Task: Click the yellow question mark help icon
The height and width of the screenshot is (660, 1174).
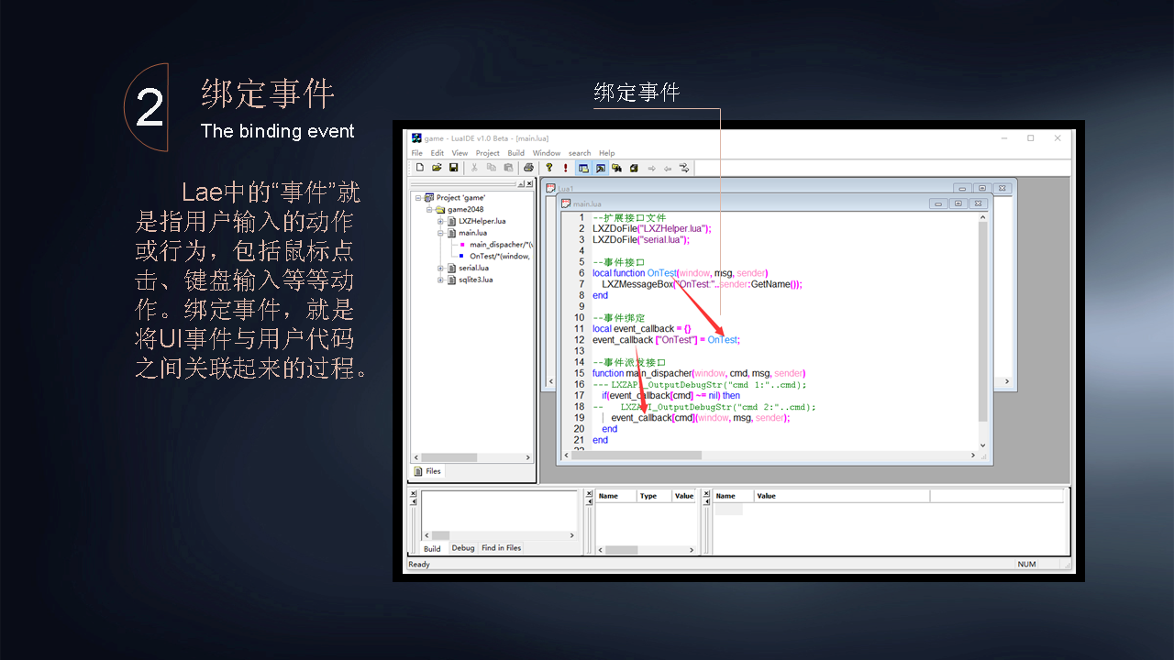Action: coord(549,168)
